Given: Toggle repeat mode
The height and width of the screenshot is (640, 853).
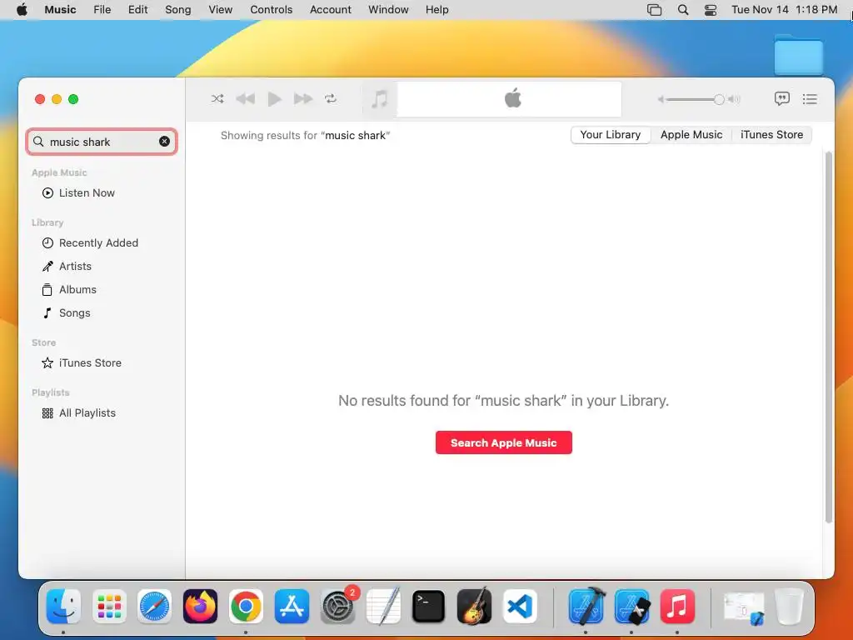Looking at the screenshot, I should 331,98.
